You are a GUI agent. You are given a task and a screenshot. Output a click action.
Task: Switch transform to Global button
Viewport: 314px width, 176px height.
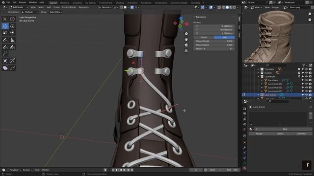[x=204, y=37]
